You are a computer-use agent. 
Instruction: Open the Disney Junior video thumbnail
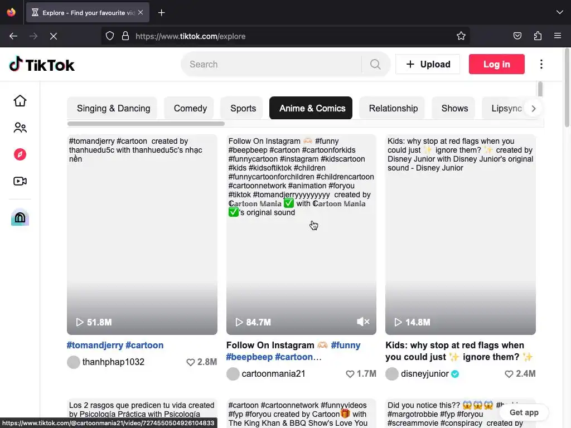[x=460, y=235]
